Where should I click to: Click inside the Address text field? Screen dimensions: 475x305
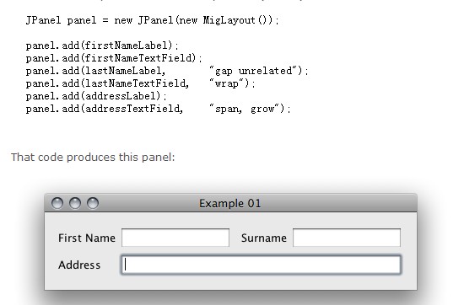pos(262,265)
